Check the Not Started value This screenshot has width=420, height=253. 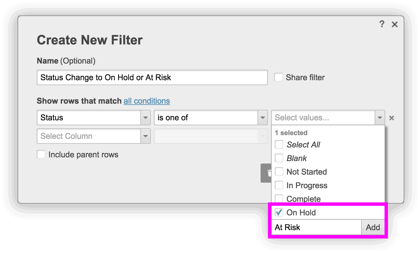pyautogui.click(x=279, y=172)
